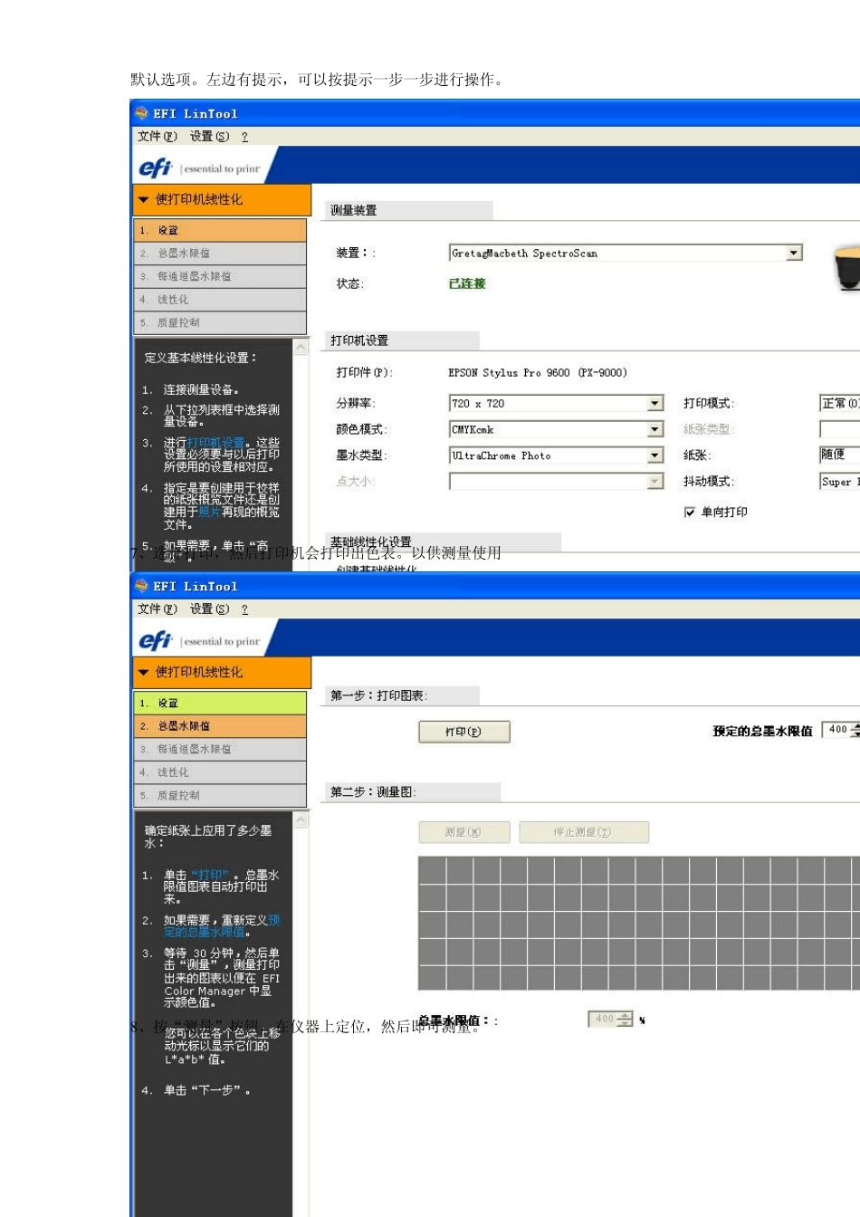This screenshot has width=860, height=1217.
Task: Open the ? help menu in upper window
Action: [244, 137]
